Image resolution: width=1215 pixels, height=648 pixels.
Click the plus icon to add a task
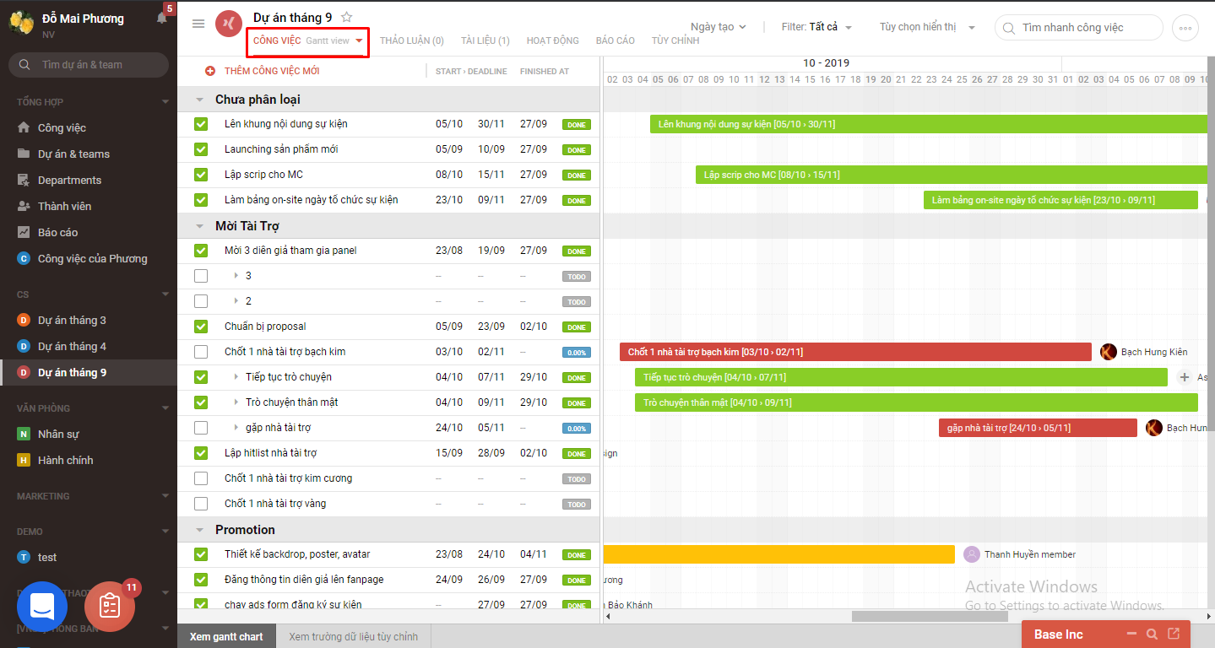(210, 72)
